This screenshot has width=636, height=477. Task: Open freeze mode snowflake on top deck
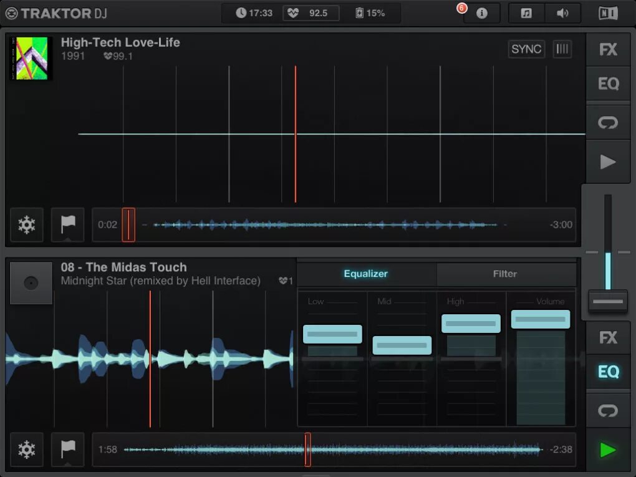27,224
